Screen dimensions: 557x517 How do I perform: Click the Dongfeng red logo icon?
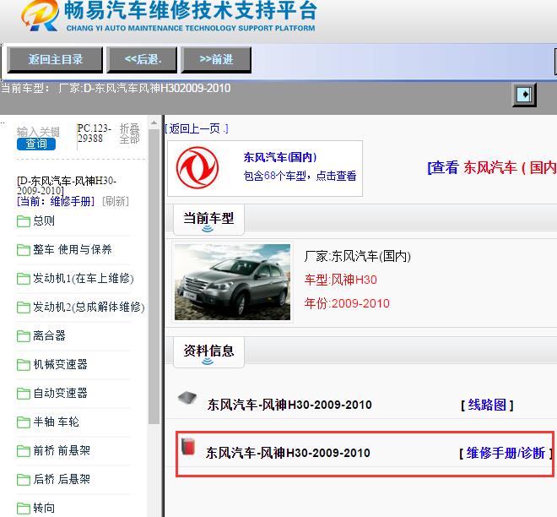tap(197, 167)
